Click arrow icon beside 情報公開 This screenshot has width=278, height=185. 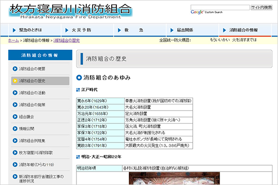click(x=15, y=129)
